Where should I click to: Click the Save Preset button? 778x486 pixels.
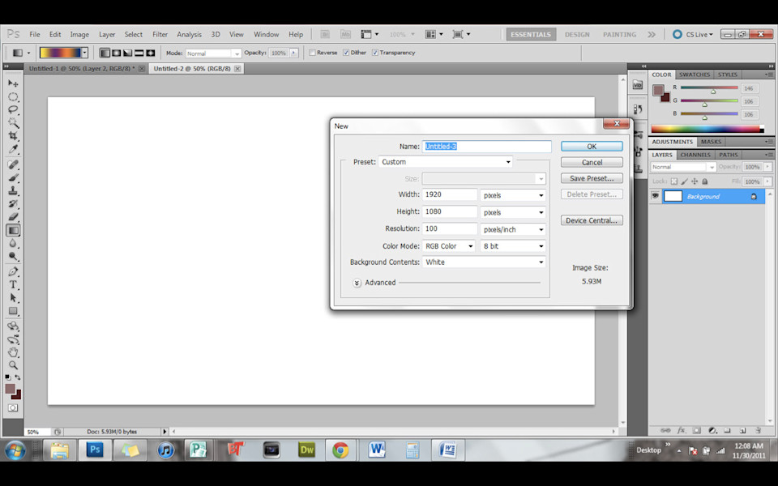click(592, 178)
